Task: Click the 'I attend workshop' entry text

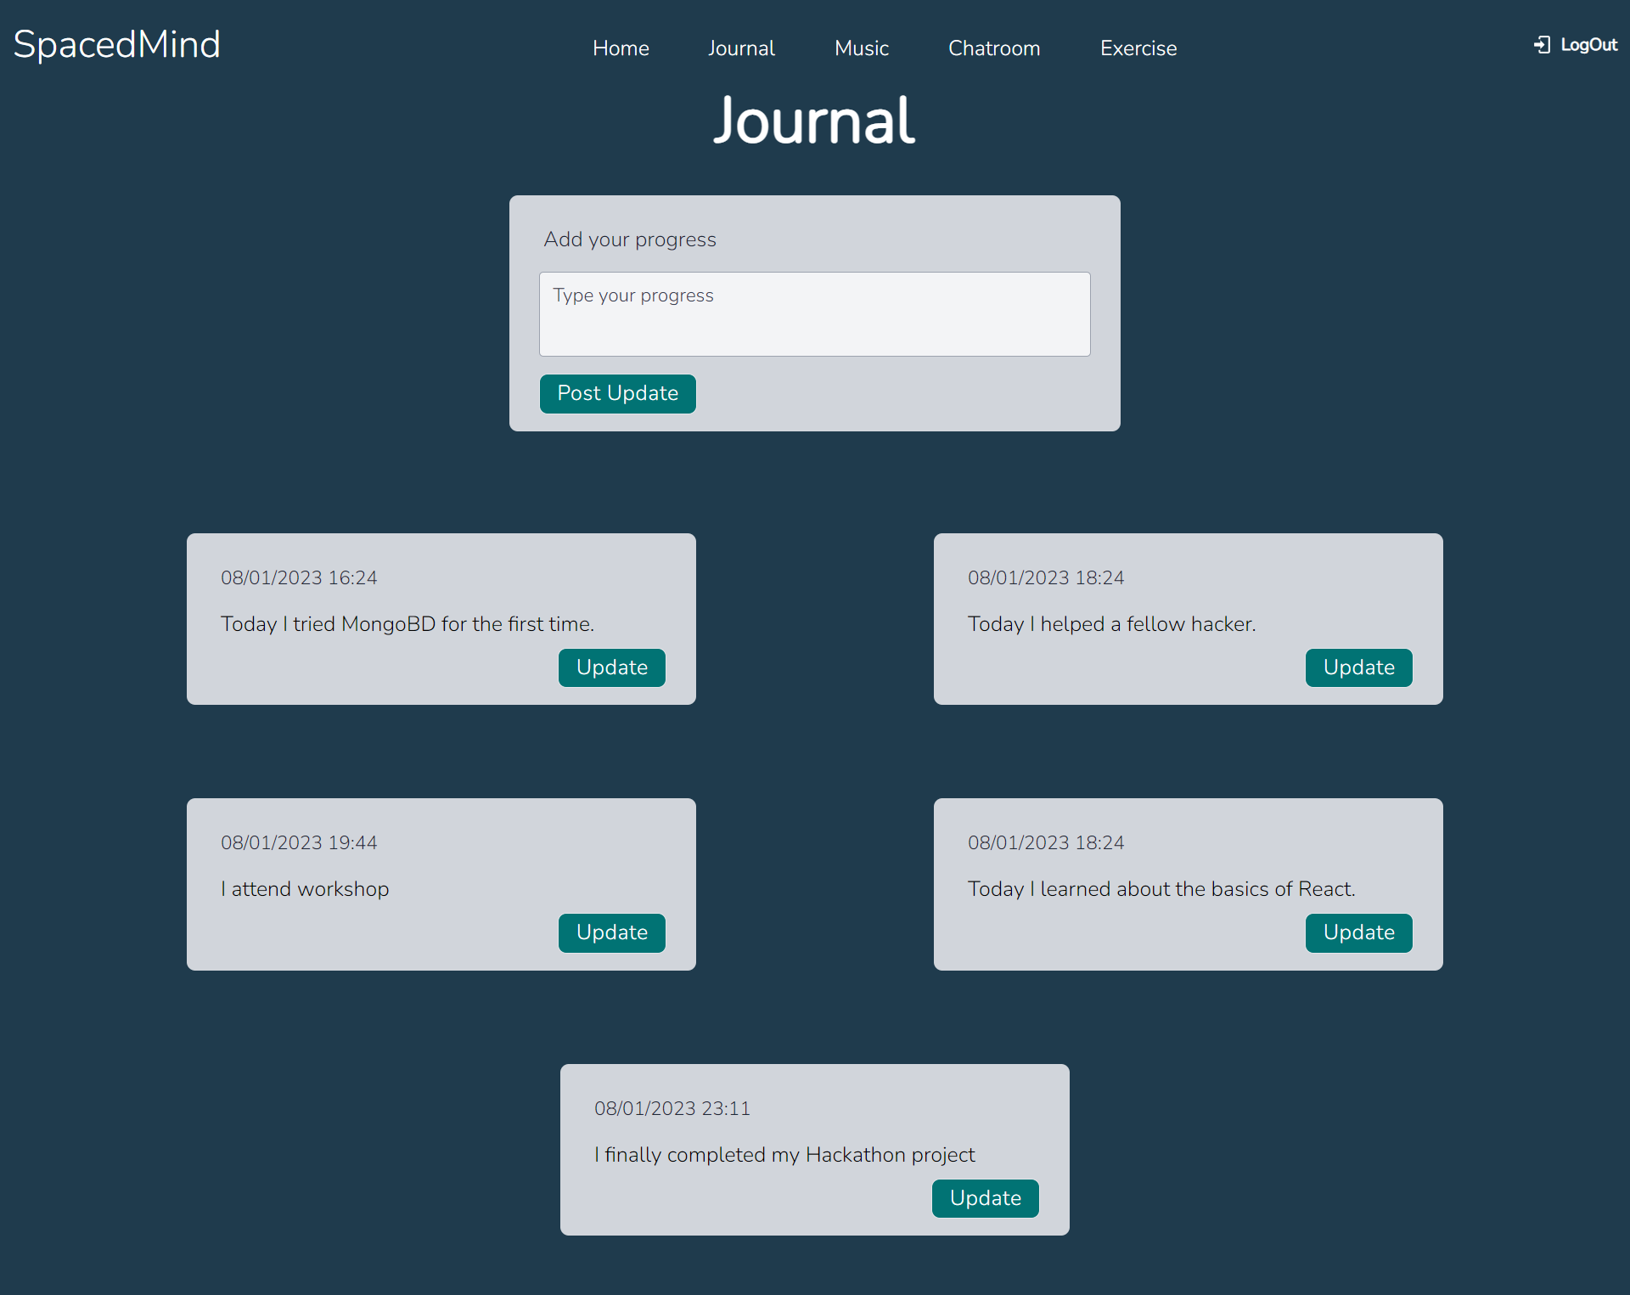Action: 305,889
